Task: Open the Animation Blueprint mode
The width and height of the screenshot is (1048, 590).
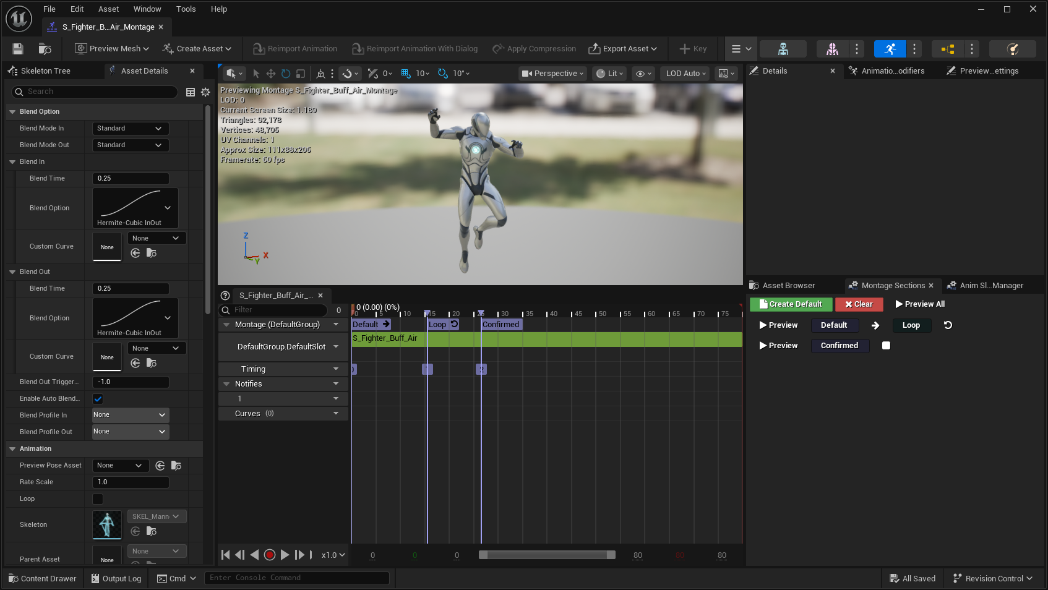Action: pos(948,49)
